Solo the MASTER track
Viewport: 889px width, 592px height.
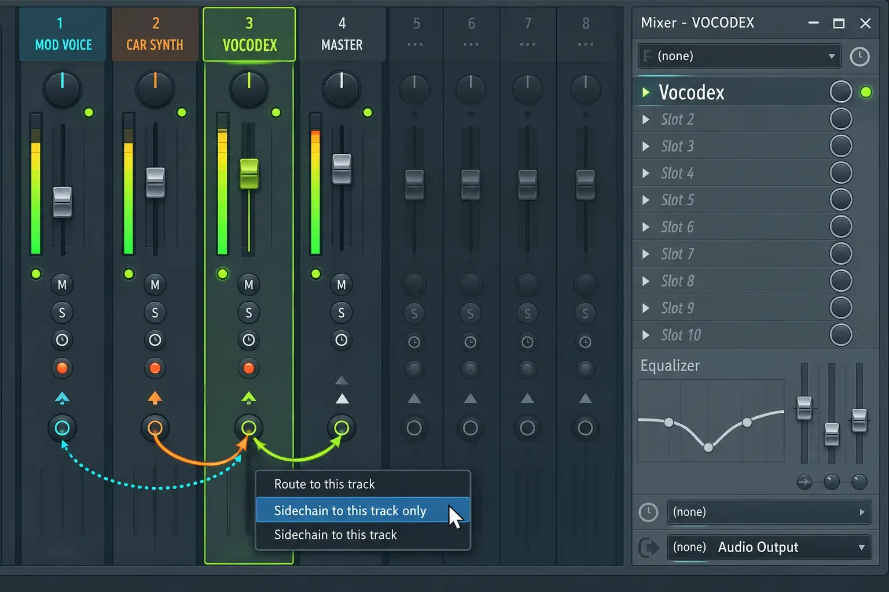click(x=341, y=313)
